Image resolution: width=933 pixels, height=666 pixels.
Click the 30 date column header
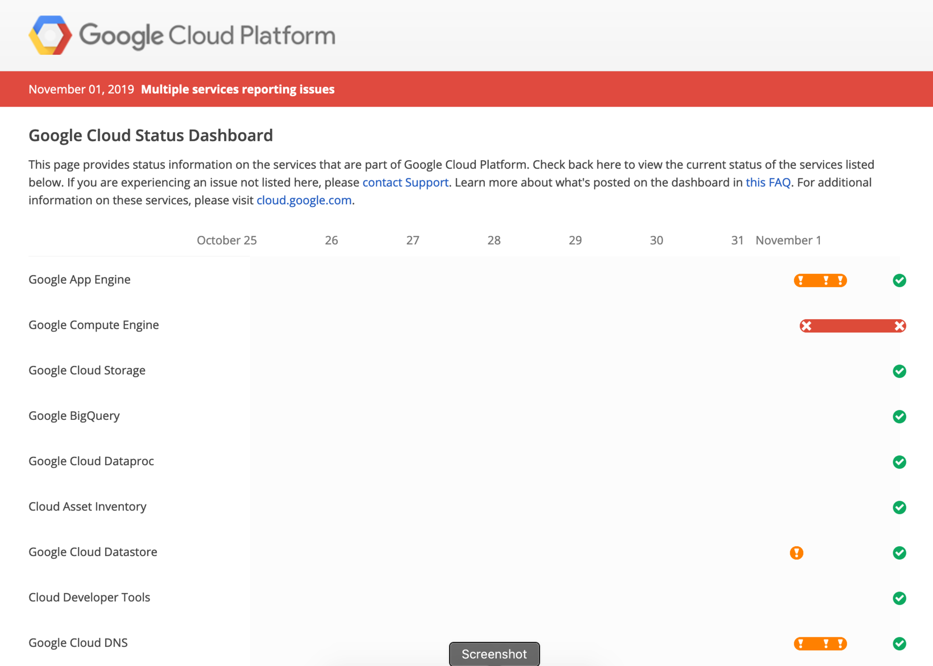click(x=657, y=240)
